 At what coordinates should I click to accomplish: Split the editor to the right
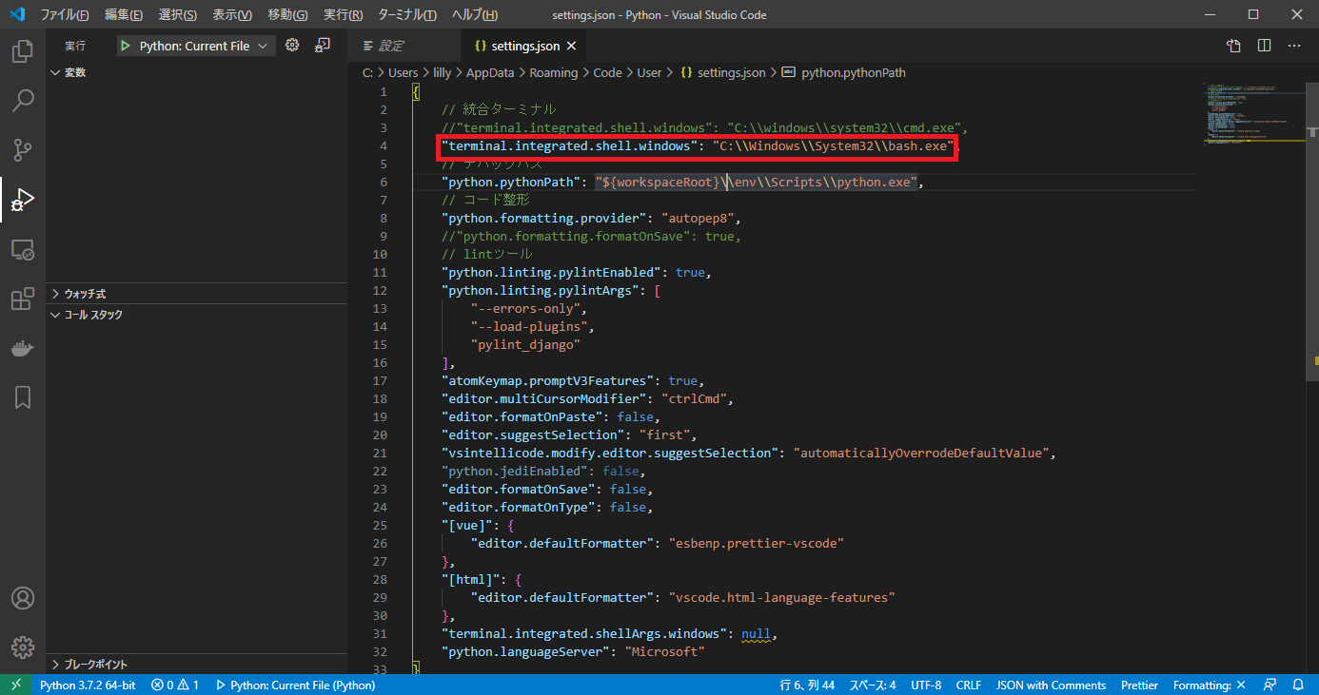click(1264, 46)
